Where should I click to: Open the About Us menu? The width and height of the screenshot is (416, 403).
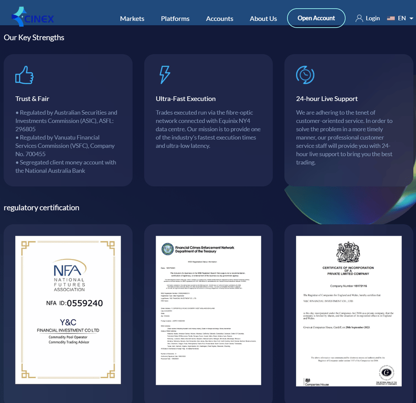click(x=263, y=19)
